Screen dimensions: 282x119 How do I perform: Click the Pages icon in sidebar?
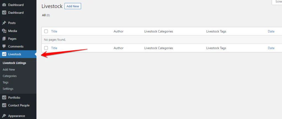pos(4,39)
